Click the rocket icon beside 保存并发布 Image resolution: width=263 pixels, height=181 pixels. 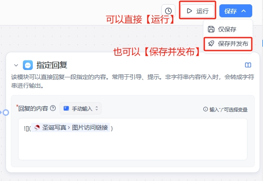coord(211,44)
